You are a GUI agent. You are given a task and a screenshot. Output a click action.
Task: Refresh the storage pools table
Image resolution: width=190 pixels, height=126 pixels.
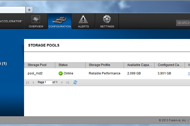click(75, 82)
